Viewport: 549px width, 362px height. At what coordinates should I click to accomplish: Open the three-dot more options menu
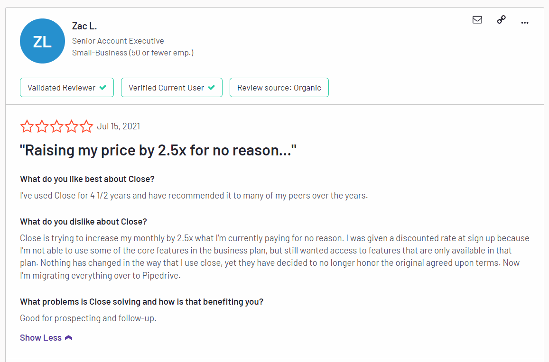tap(524, 22)
